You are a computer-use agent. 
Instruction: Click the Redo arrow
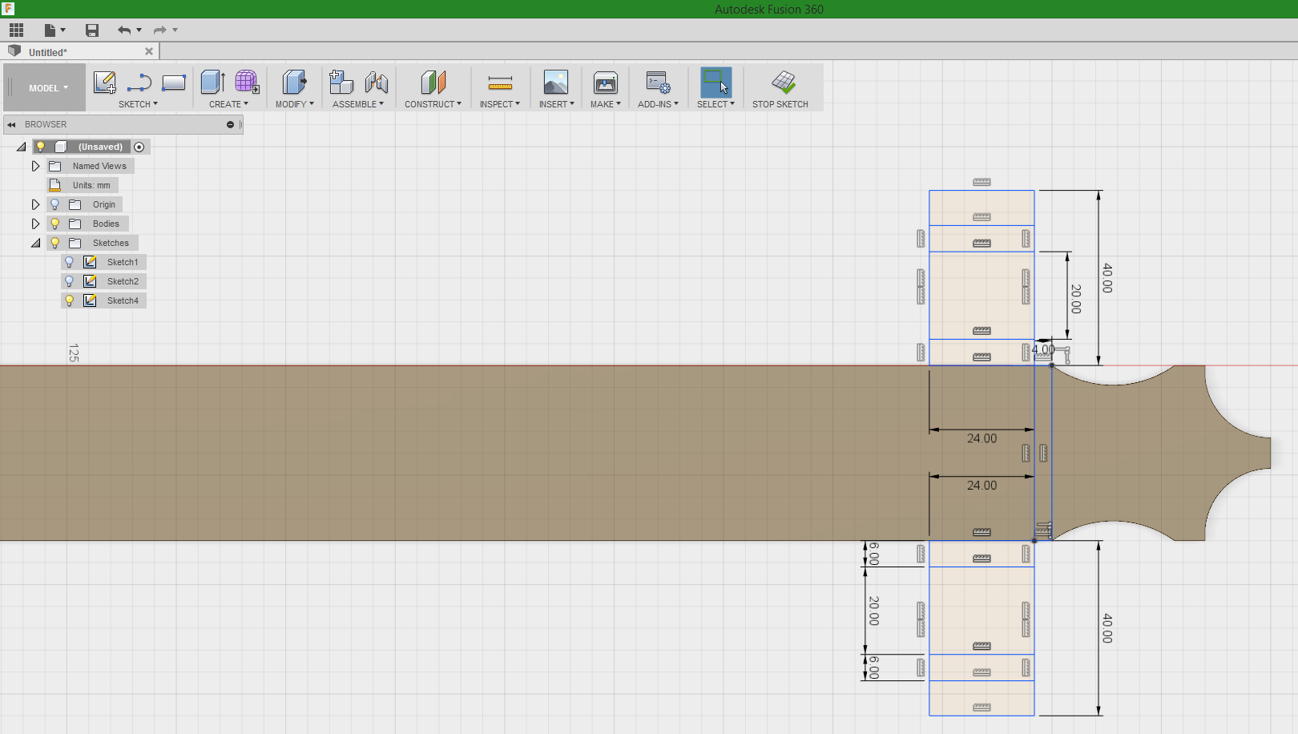click(x=160, y=30)
